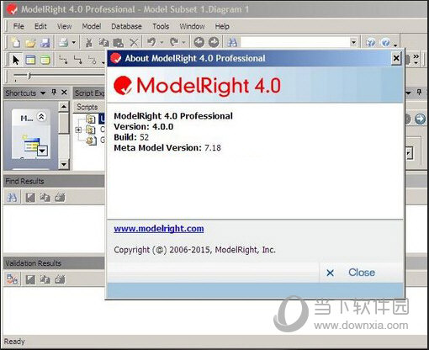Close About dialog via title bar X
429x350 pixels.
[396, 58]
